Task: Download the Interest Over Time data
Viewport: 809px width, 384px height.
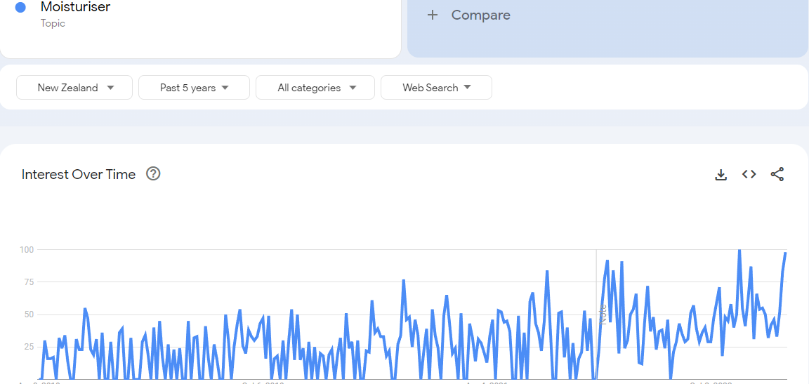Action: (721, 175)
